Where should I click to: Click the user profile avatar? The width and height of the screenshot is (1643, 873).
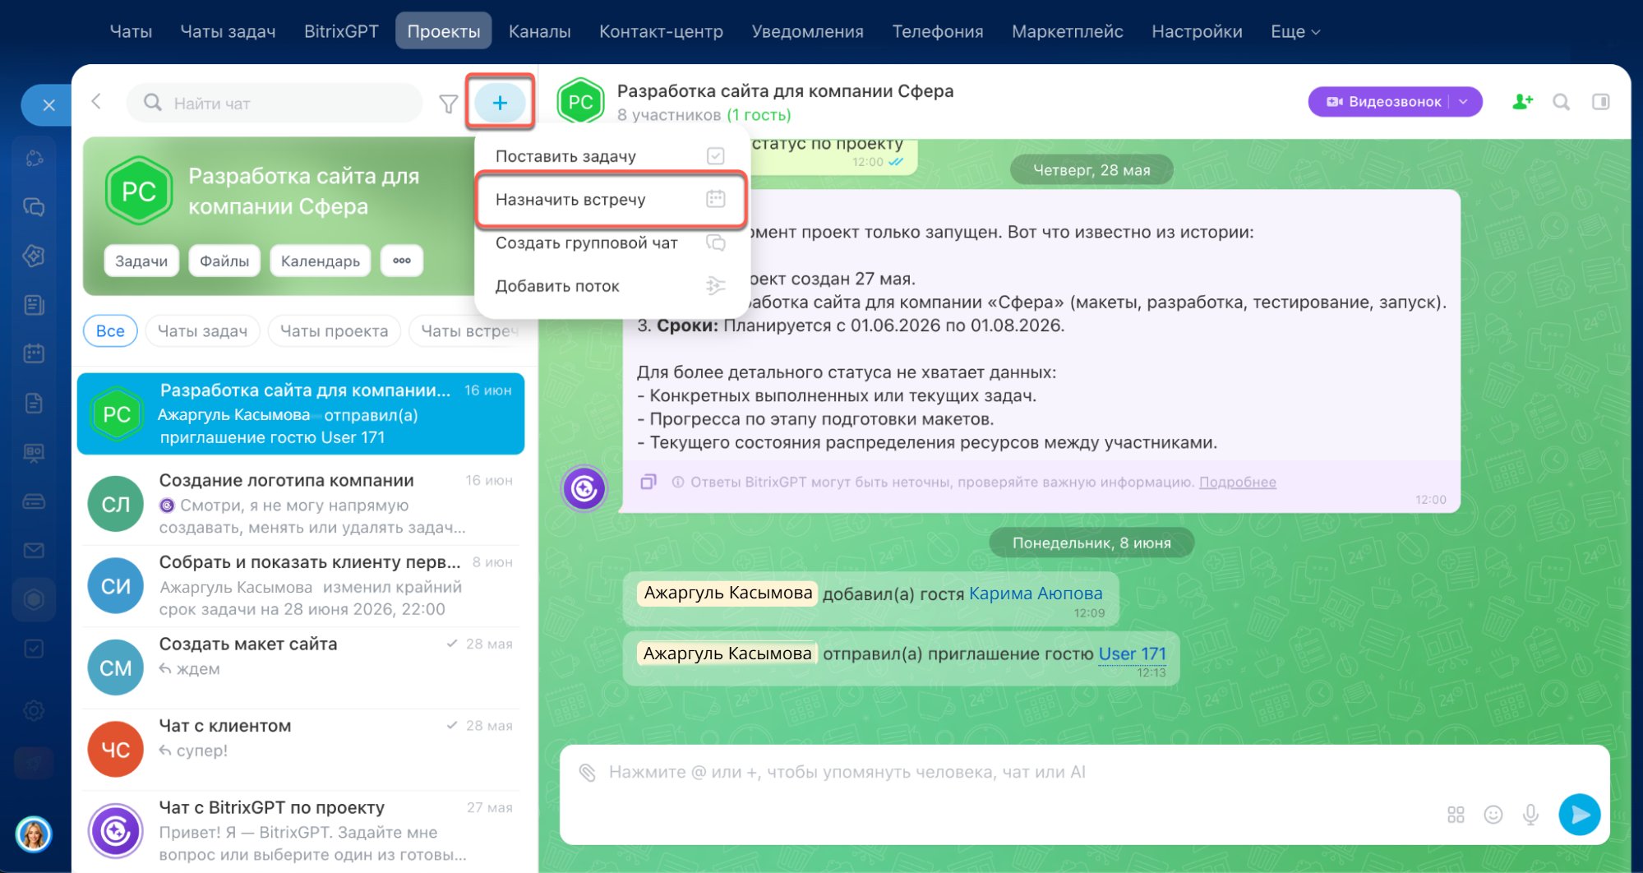pyautogui.click(x=34, y=834)
